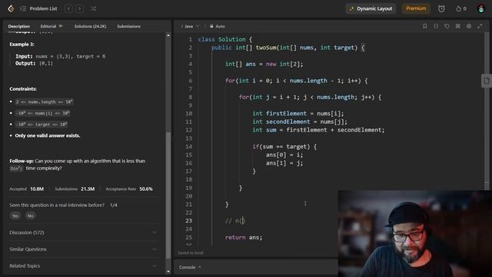Answer Yes to seen in interview

[x=15, y=215]
